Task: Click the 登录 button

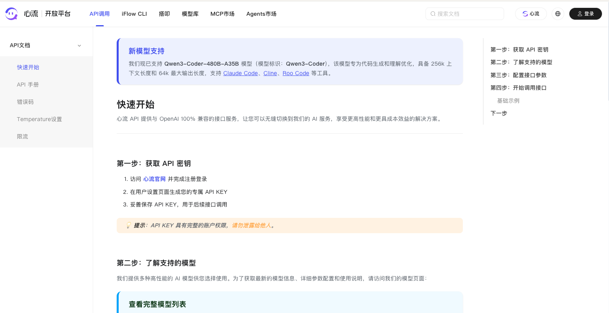Action: 585,14
